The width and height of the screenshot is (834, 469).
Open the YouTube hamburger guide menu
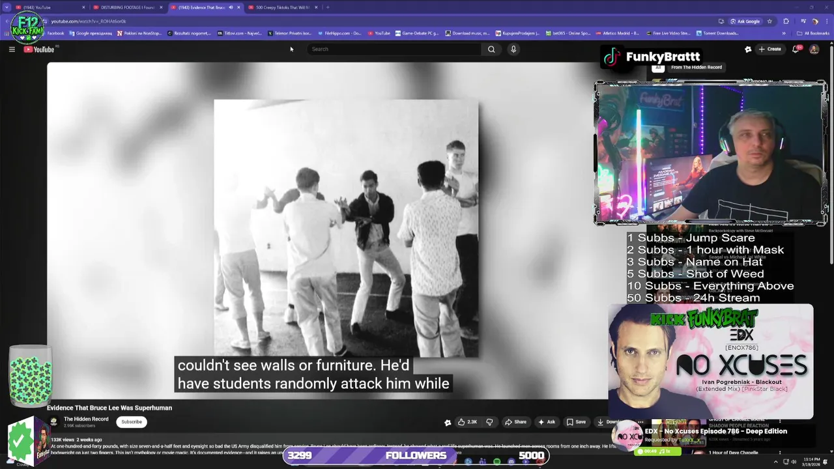12,49
